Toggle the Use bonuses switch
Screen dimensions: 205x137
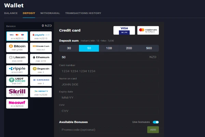click(156, 122)
